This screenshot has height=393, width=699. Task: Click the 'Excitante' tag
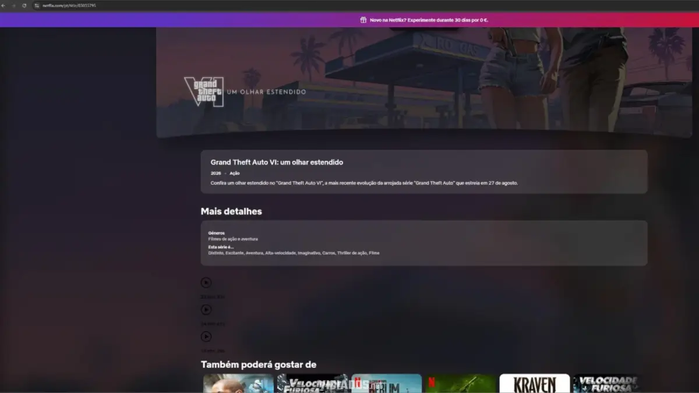[x=235, y=253]
